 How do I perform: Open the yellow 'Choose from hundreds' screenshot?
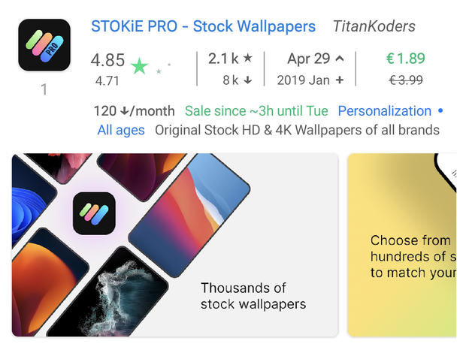point(402,245)
